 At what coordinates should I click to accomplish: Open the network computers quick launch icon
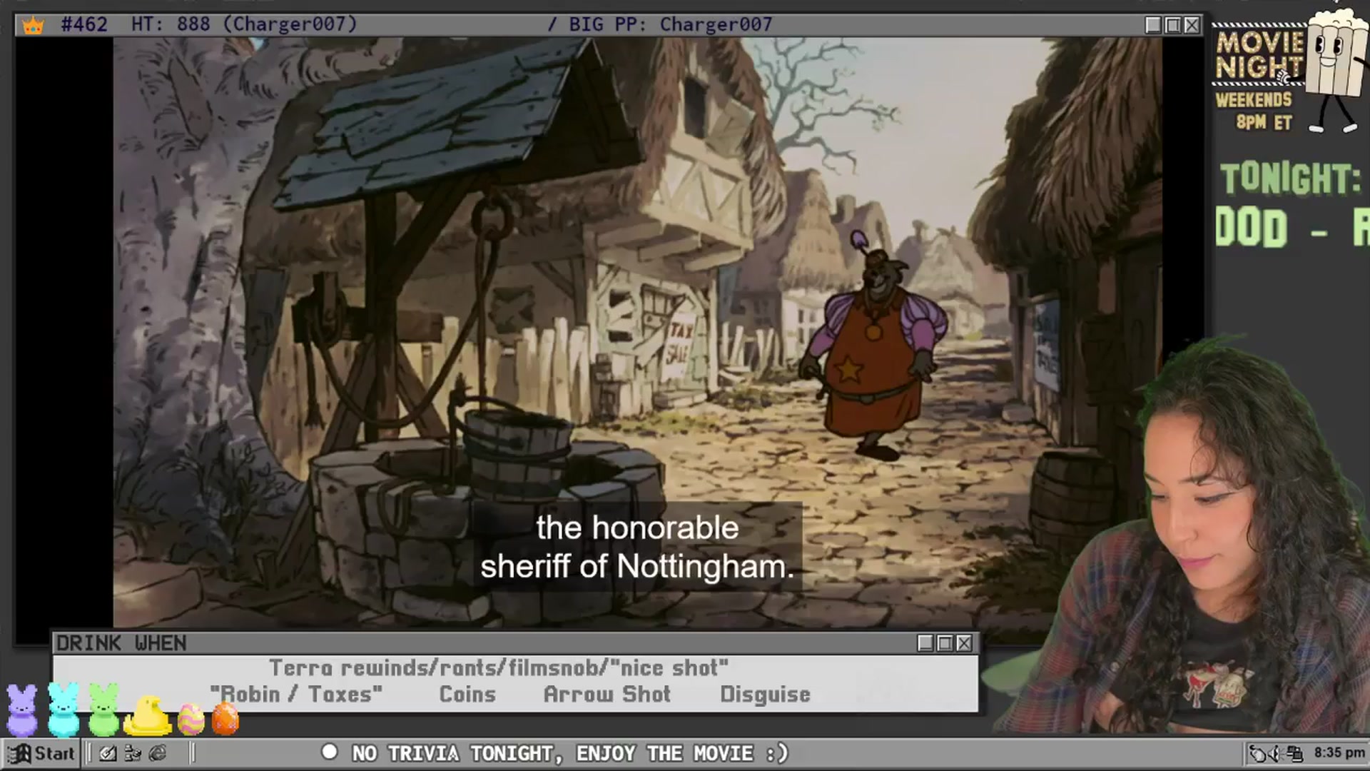pyautogui.click(x=133, y=753)
